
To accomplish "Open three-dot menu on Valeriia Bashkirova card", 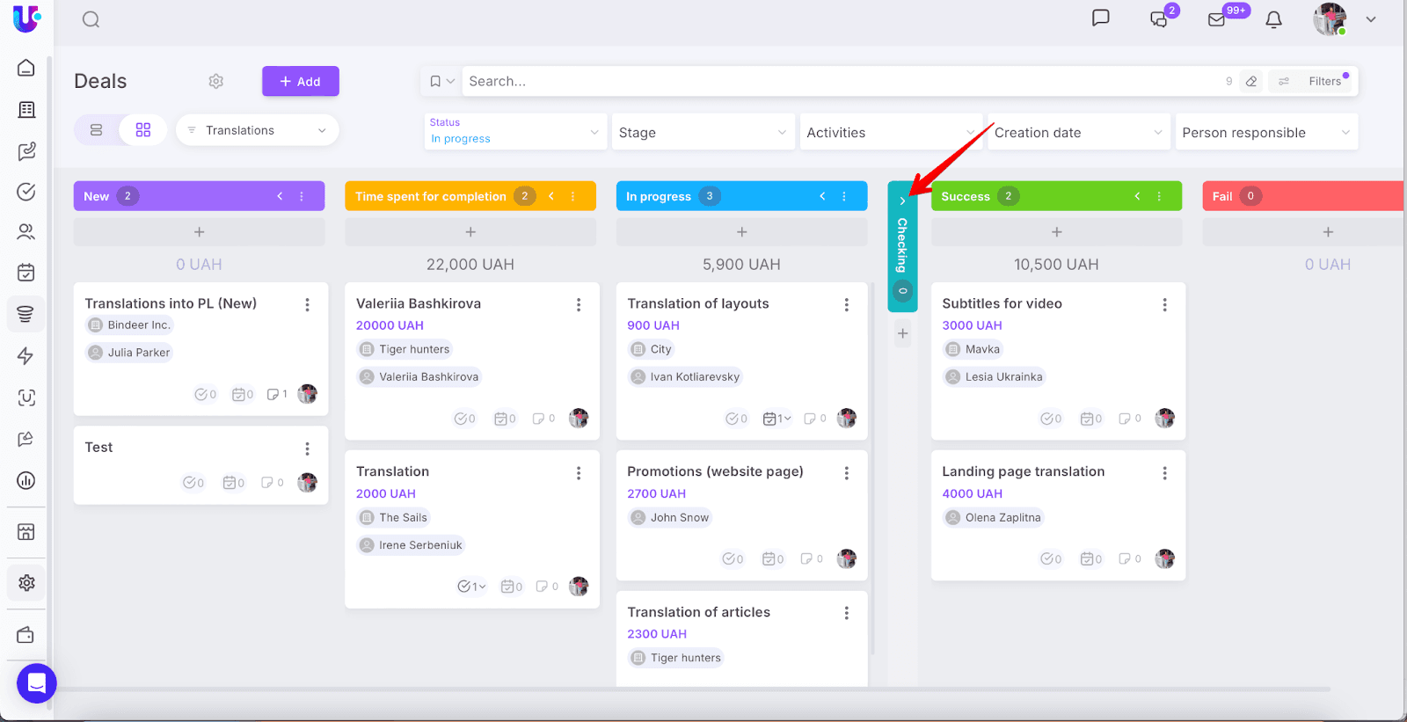I will [579, 304].
